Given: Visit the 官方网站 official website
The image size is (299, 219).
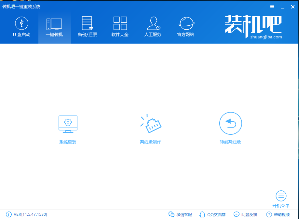Looking at the screenshot, I should [x=186, y=27].
